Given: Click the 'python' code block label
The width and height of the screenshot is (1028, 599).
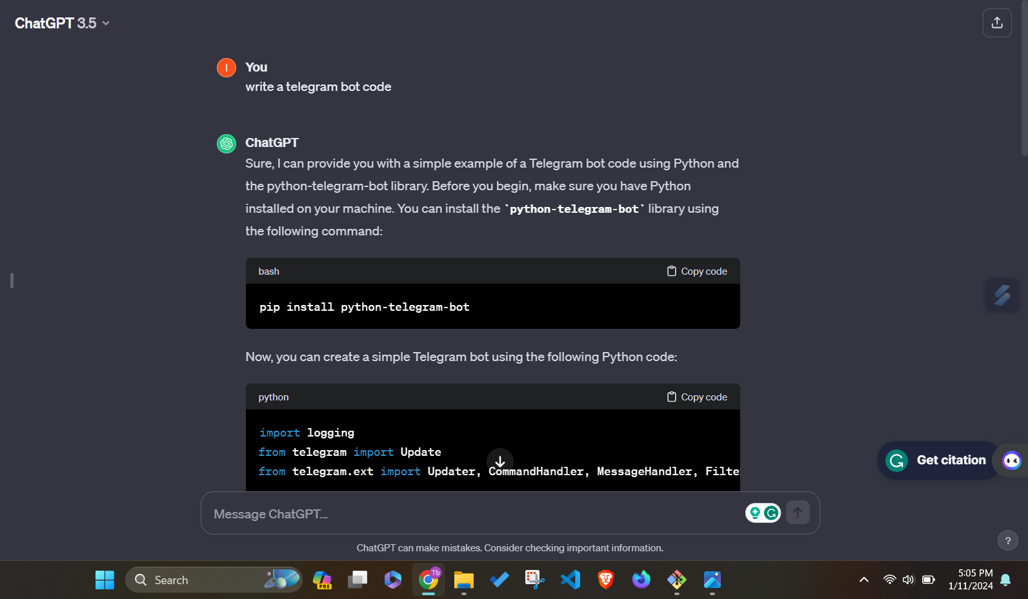Looking at the screenshot, I should 274,397.
